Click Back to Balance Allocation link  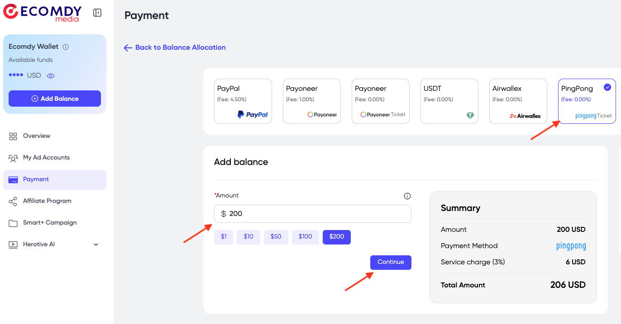[x=175, y=47]
